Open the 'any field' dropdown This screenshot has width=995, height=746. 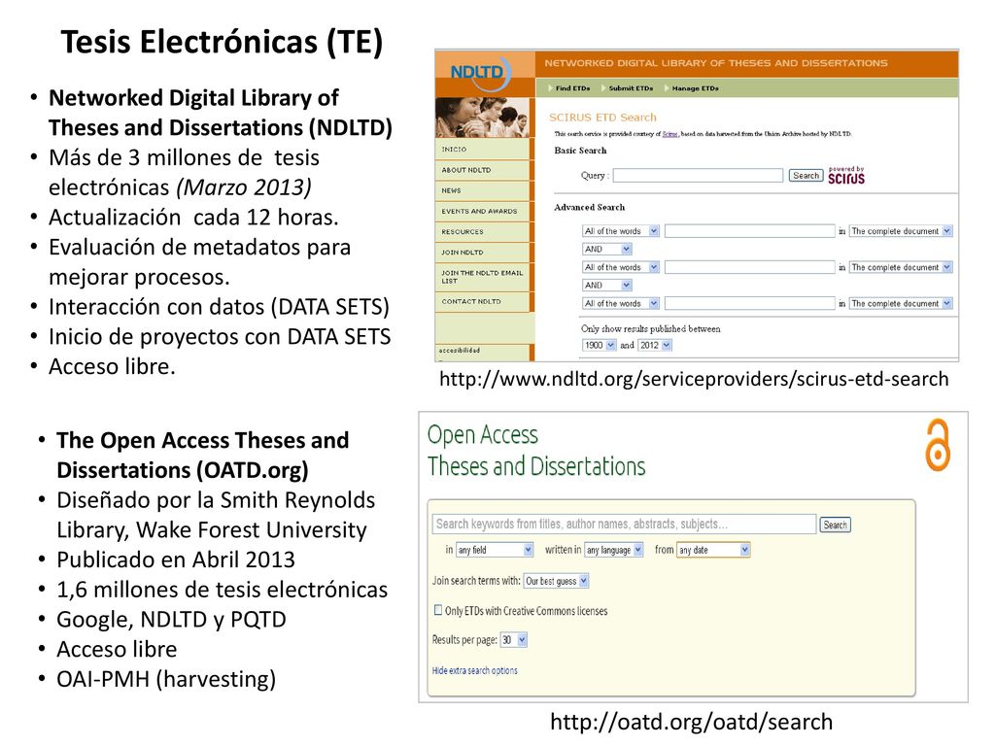(495, 550)
